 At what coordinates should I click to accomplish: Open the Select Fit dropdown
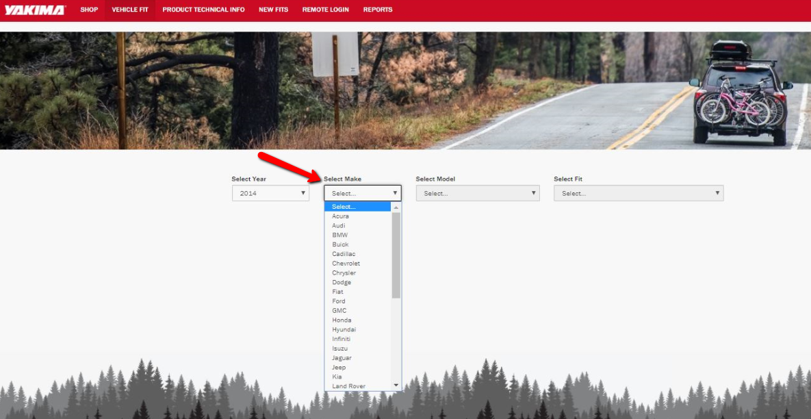coord(639,193)
